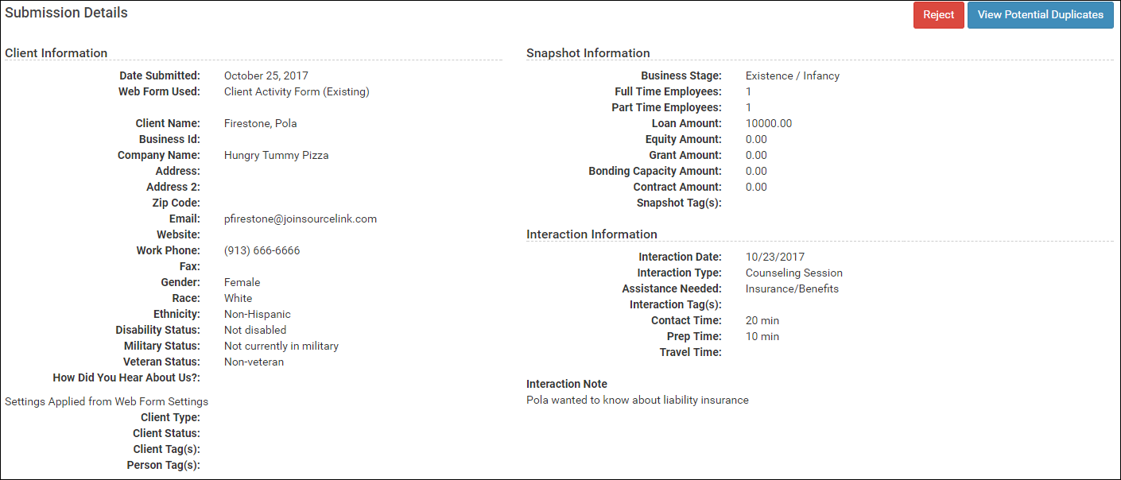Click Client Activity Form (Existing) value
Image resolution: width=1121 pixels, height=480 pixels.
tap(297, 91)
